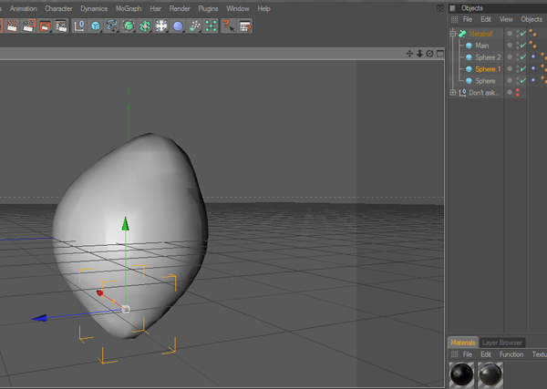Open the Character menu
The image size is (547, 389).
pyautogui.click(x=58, y=8)
